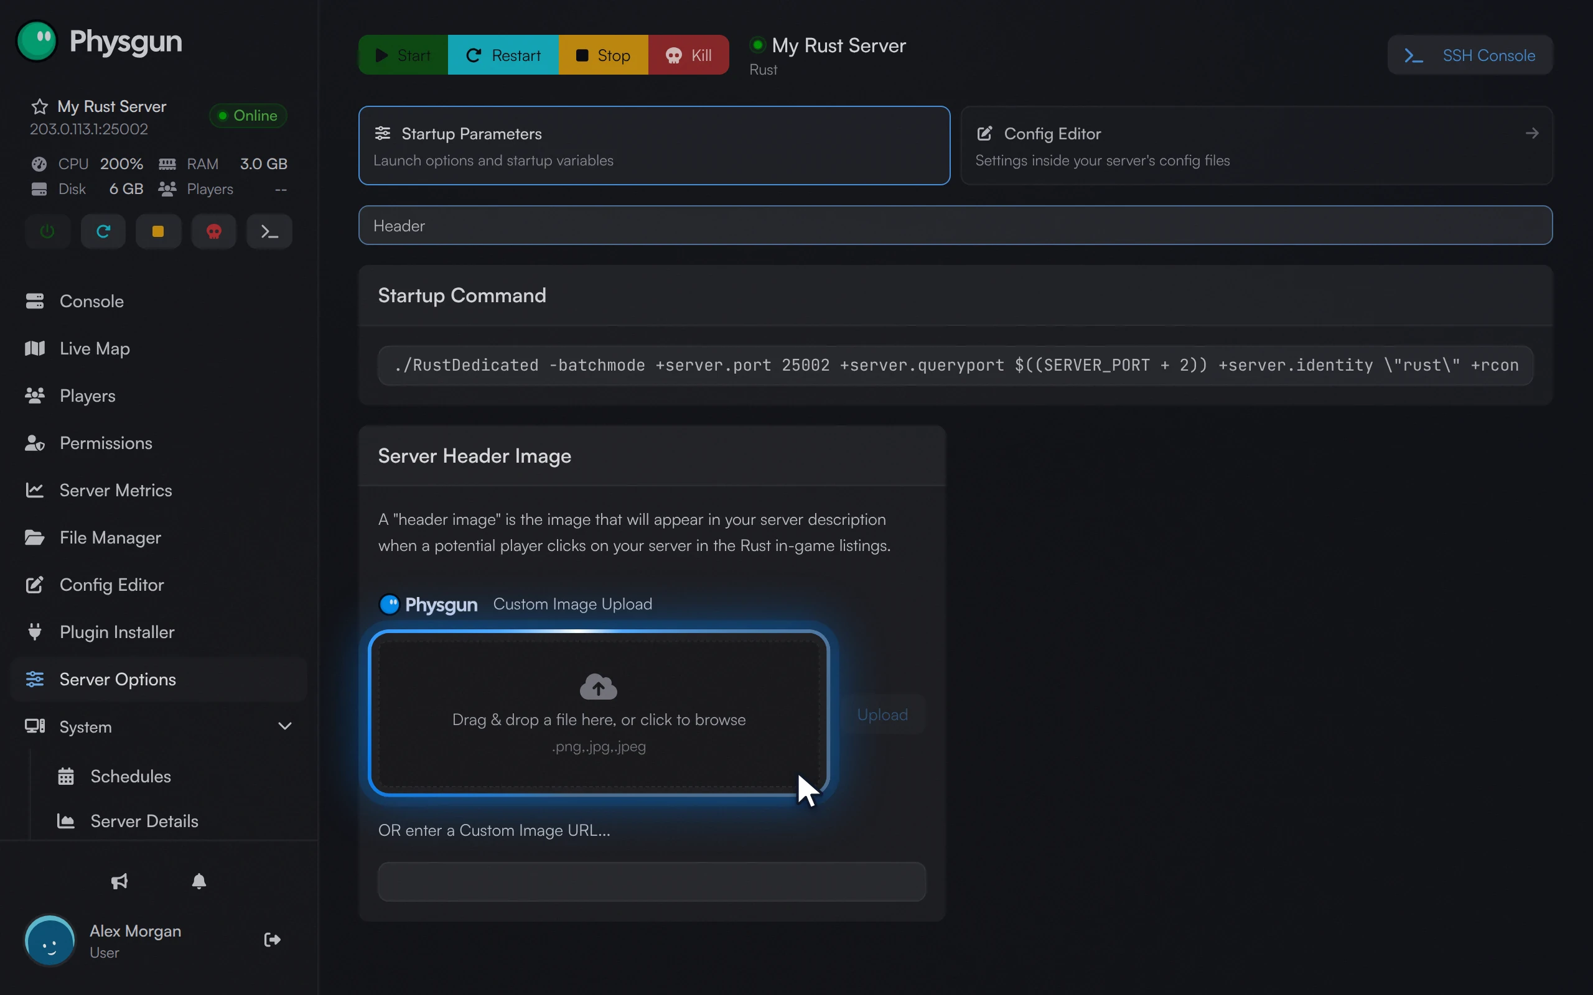Open Schedules under System
The width and height of the screenshot is (1593, 995).
[130, 776]
